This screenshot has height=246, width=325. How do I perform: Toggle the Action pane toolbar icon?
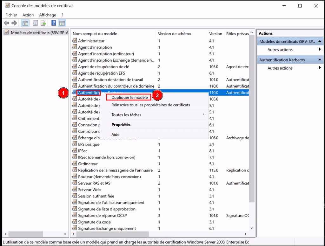click(x=62, y=23)
